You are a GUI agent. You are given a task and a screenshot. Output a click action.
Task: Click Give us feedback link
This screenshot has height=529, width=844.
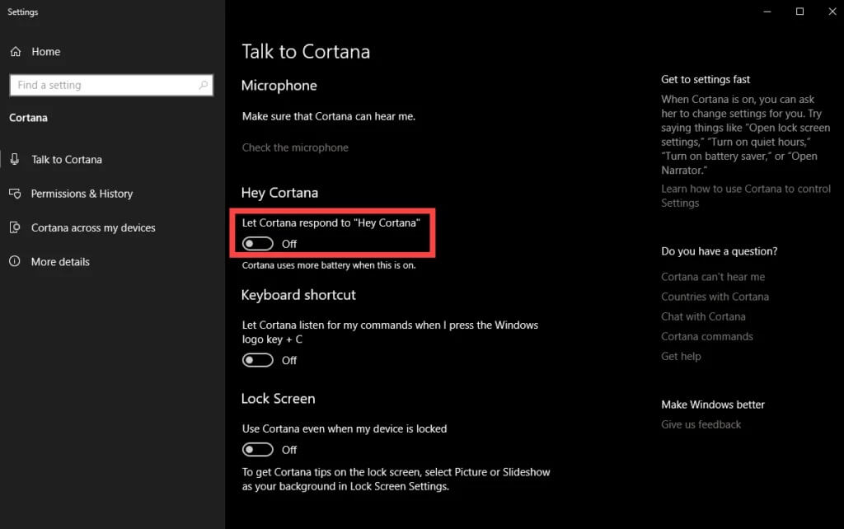tap(701, 424)
